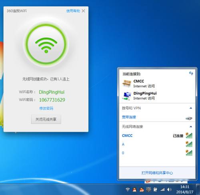Select the WiFi password 1067731629

click(52, 100)
